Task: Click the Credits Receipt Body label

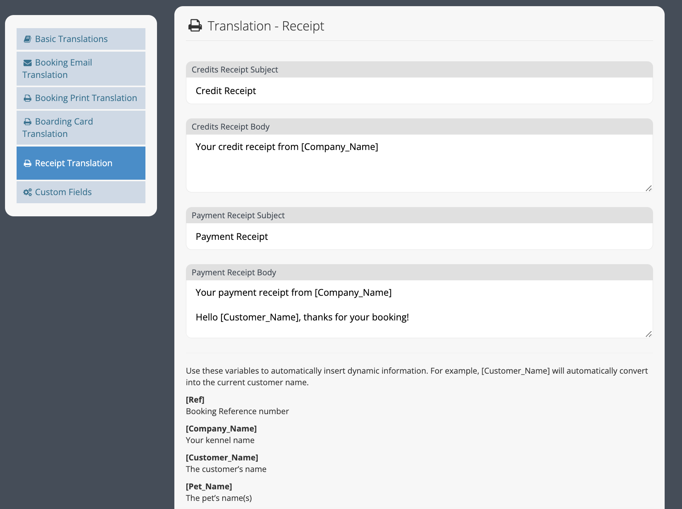Action: [x=230, y=126]
